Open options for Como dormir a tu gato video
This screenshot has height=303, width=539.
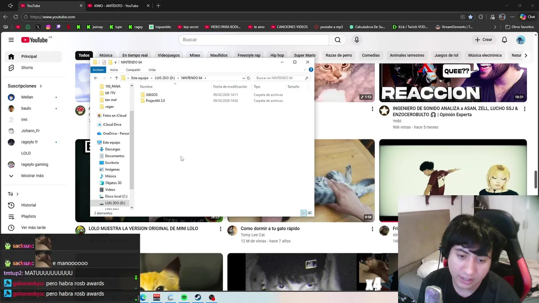(372, 229)
